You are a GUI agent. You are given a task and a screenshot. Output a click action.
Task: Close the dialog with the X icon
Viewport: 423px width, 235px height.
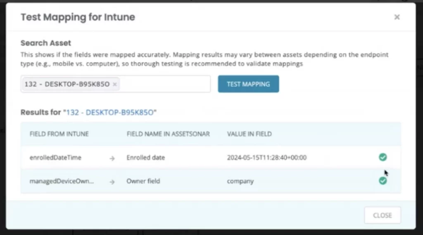pos(397,17)
